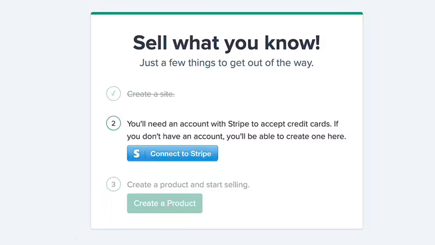
Task: Click the first line of step 2 instructions
Action: pos(233,124)
